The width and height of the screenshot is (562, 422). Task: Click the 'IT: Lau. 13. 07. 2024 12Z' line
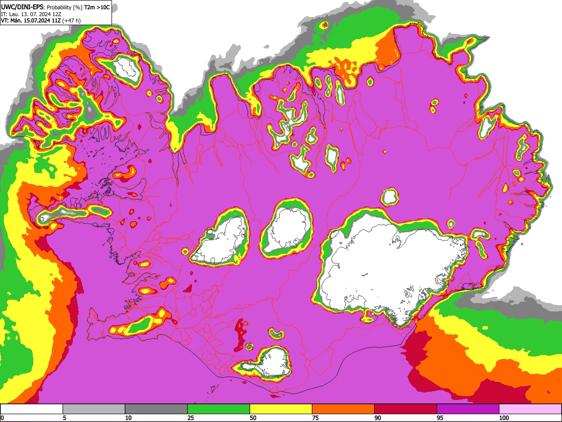point(31,14)
